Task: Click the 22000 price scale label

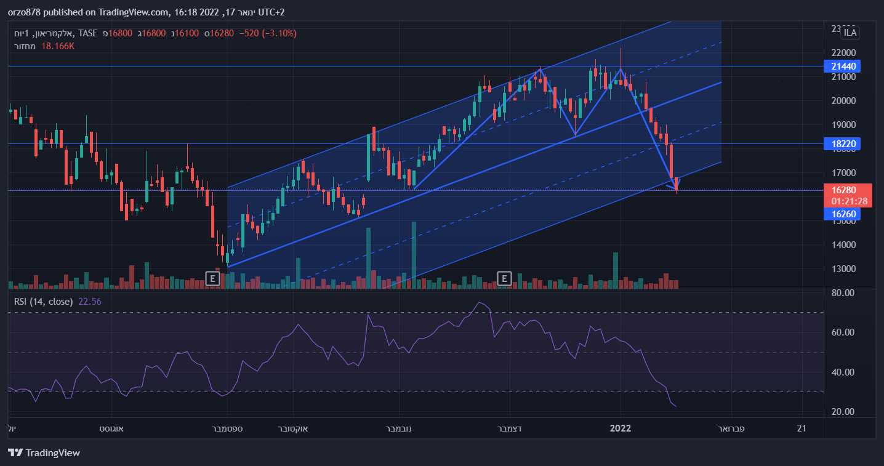Action: point(843,53)
